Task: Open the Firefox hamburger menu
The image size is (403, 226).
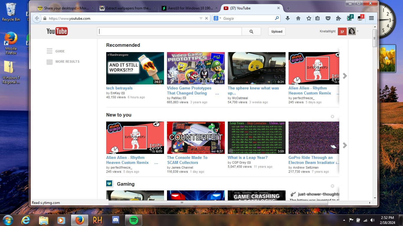Action: click(x=371, y=18)
